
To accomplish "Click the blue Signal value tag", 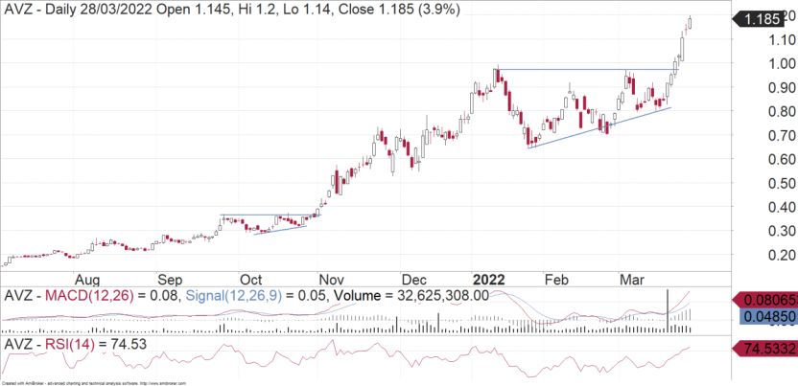I will [x=764, y=316].
